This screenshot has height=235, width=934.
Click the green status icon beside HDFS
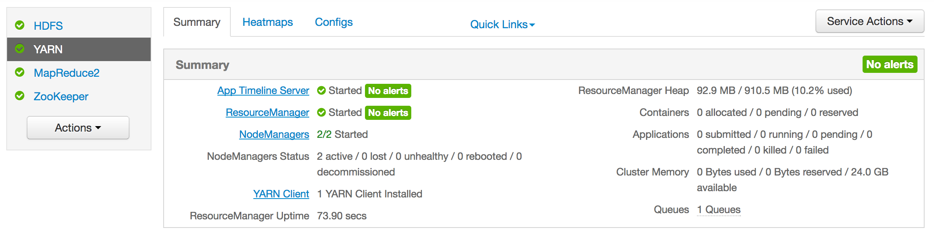[x=20, y=25]
